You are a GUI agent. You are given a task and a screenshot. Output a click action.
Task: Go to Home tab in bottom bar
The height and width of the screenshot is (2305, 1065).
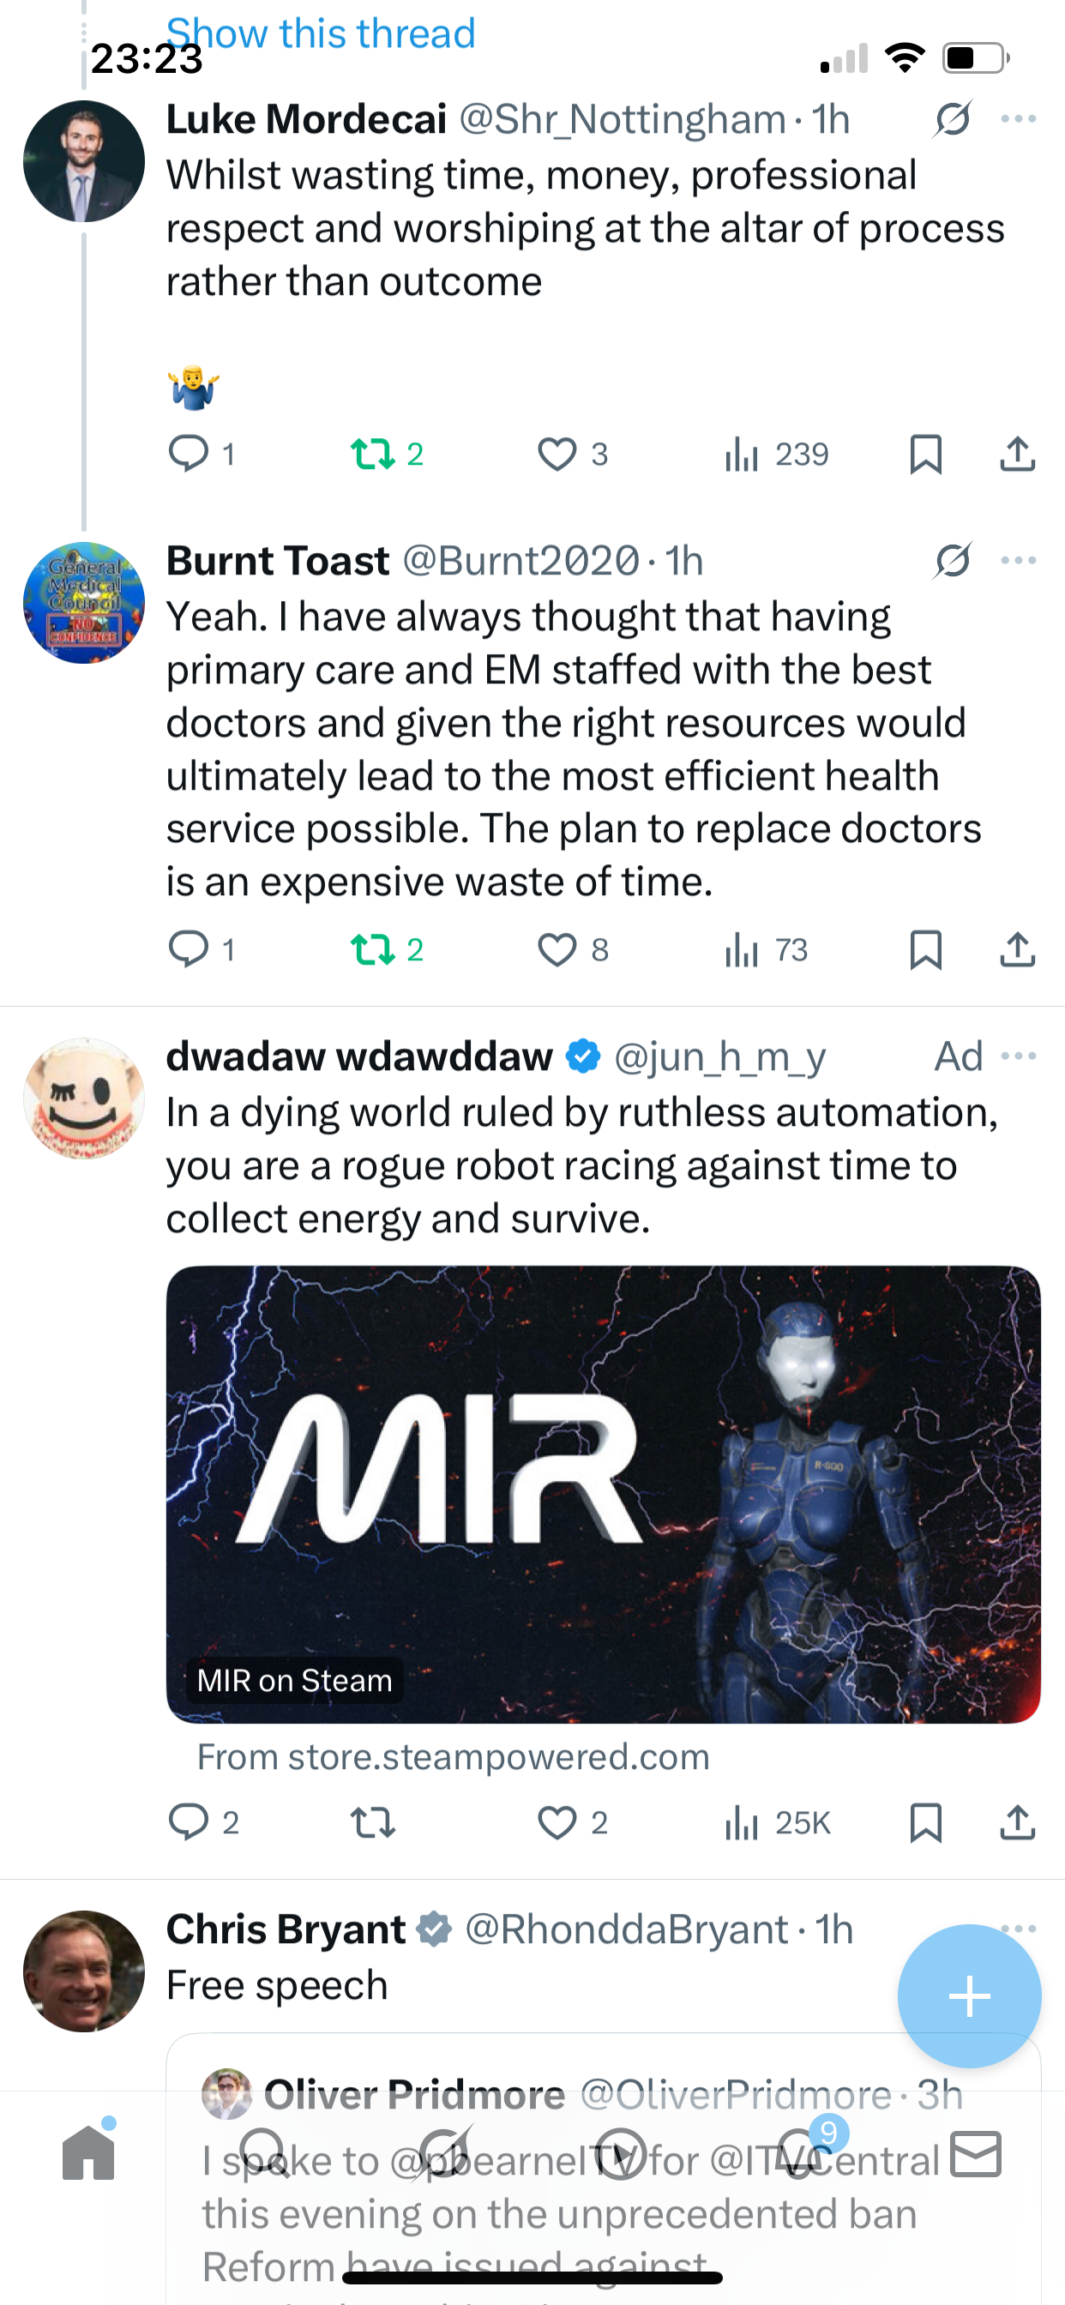point(88,2153)
